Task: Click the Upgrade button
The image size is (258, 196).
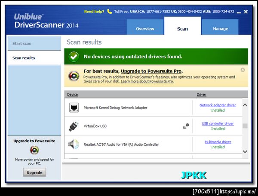Action: [34, 172]
